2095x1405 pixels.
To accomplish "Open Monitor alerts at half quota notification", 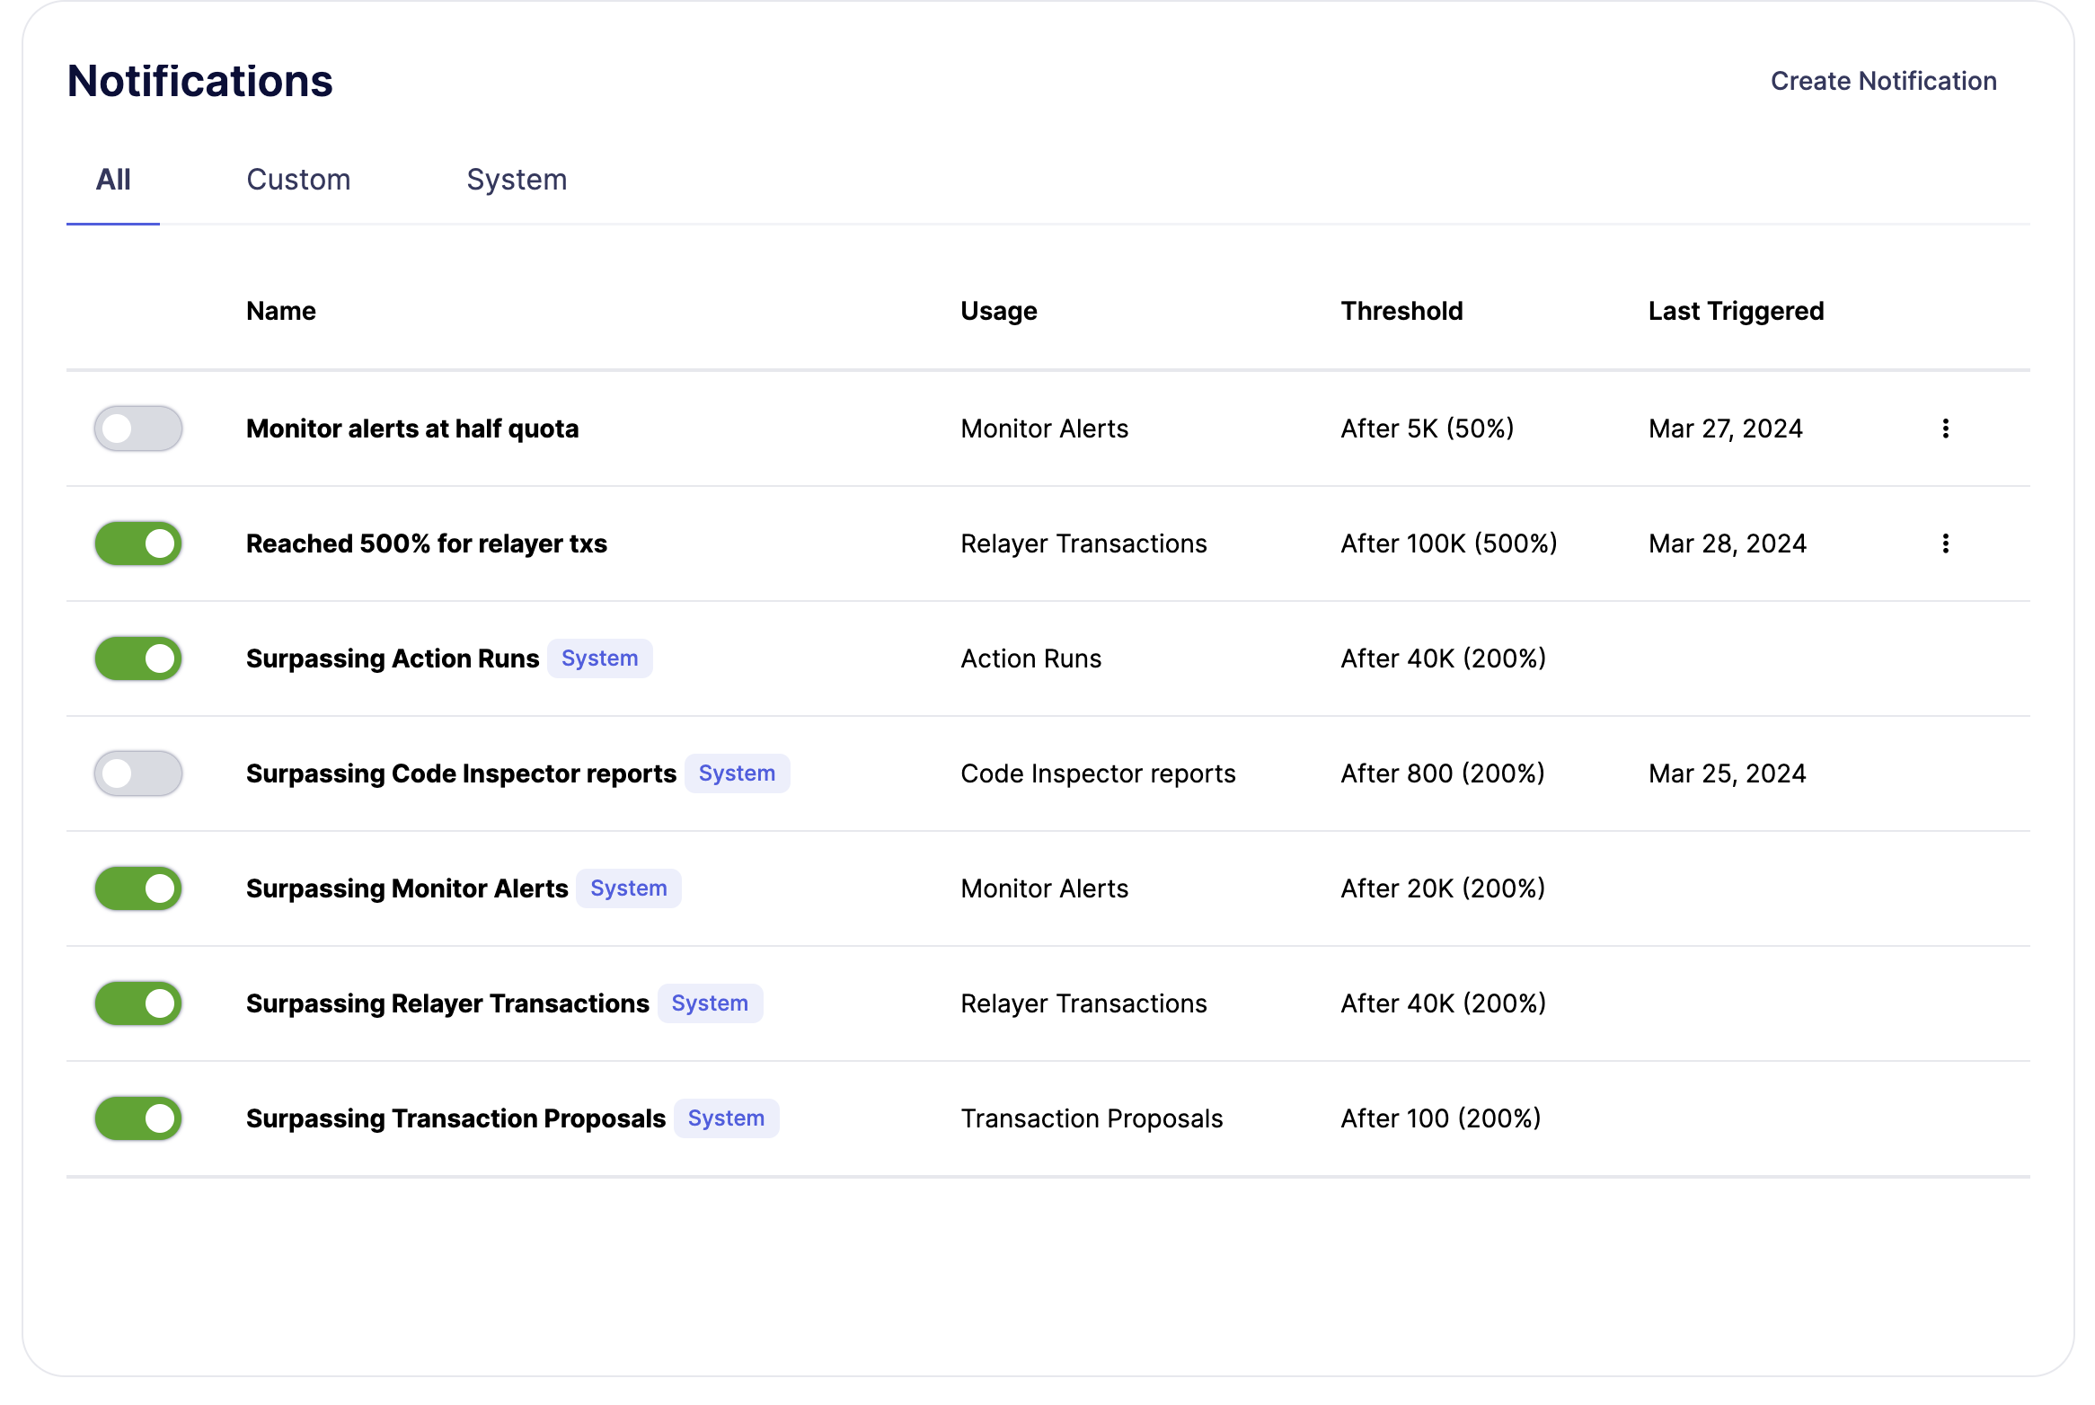I will (412, 429).
